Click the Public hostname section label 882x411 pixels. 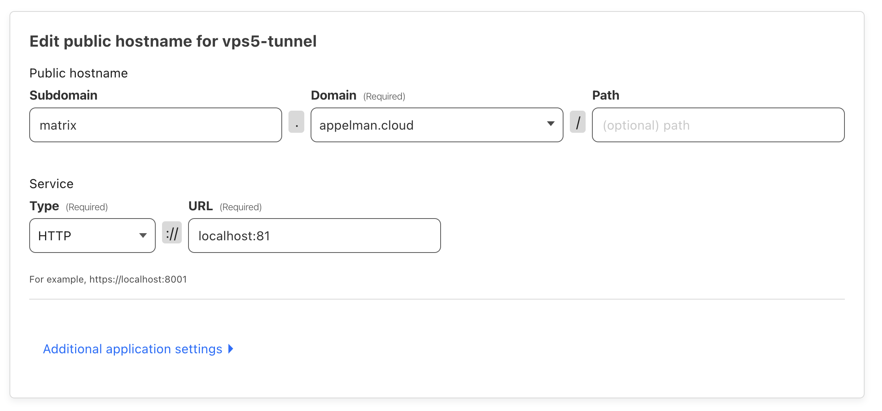pos(78,73)
